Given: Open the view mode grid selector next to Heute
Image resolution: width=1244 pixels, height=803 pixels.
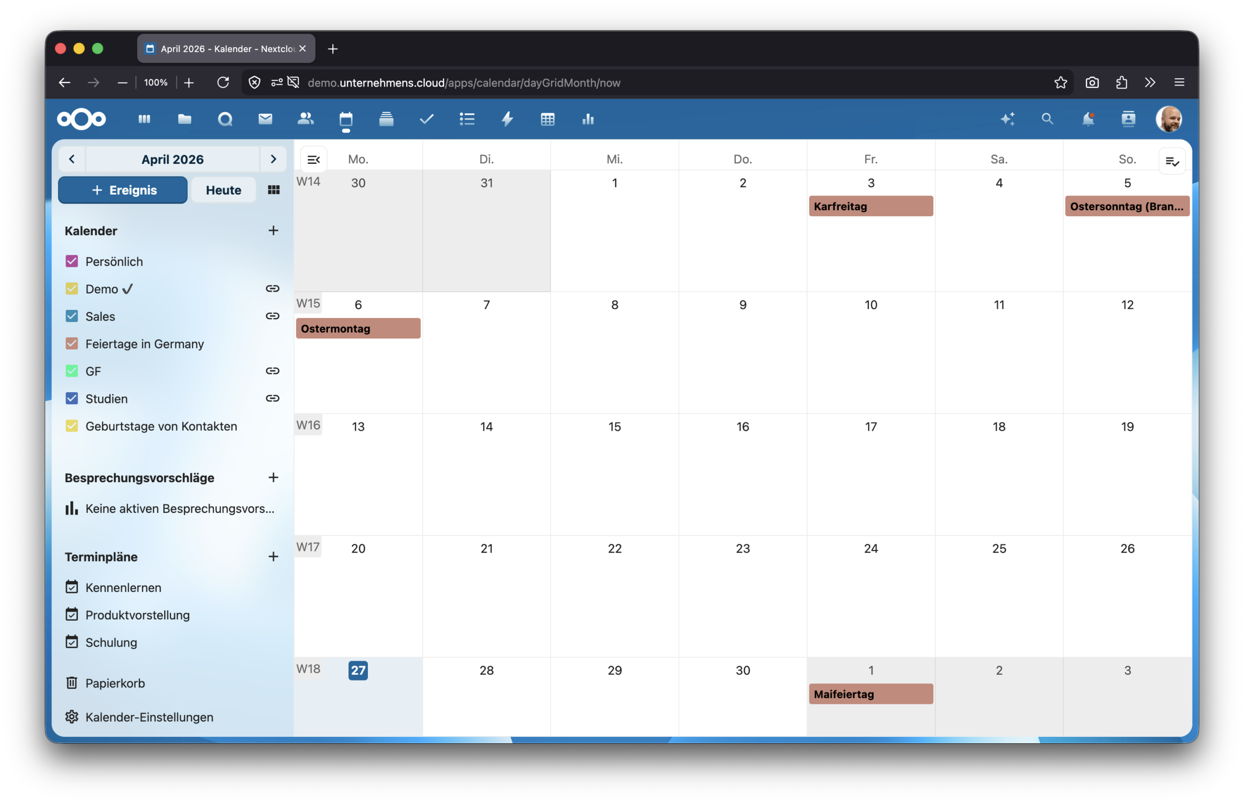Looking at the screenshot, I should pos(273,190).
